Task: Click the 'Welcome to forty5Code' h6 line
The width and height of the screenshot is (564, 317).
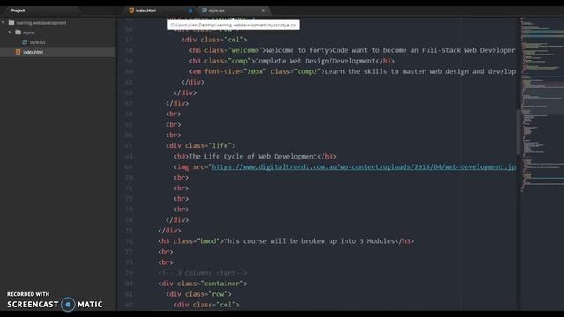Action: click(352, 50)
